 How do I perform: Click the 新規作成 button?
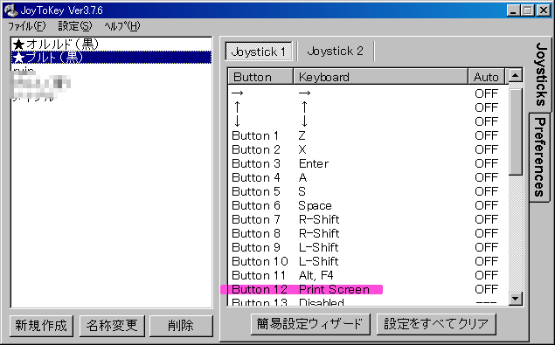click(x=41, y=326)
